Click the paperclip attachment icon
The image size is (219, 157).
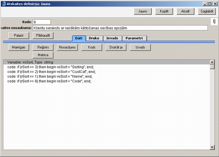[214, 22]
